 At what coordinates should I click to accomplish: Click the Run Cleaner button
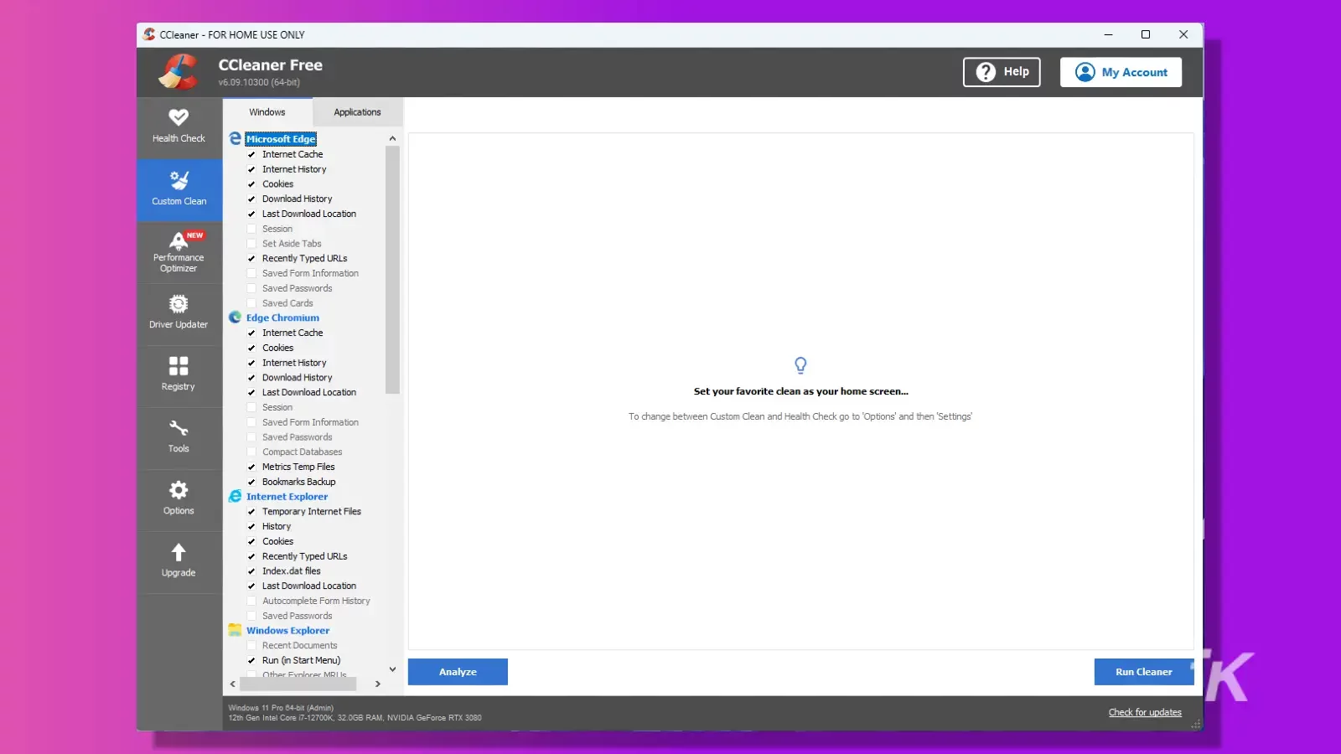click(1144, 672)
